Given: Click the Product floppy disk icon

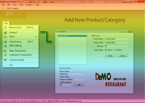Looking at the screenshot, I should click(x=5, y=33).
